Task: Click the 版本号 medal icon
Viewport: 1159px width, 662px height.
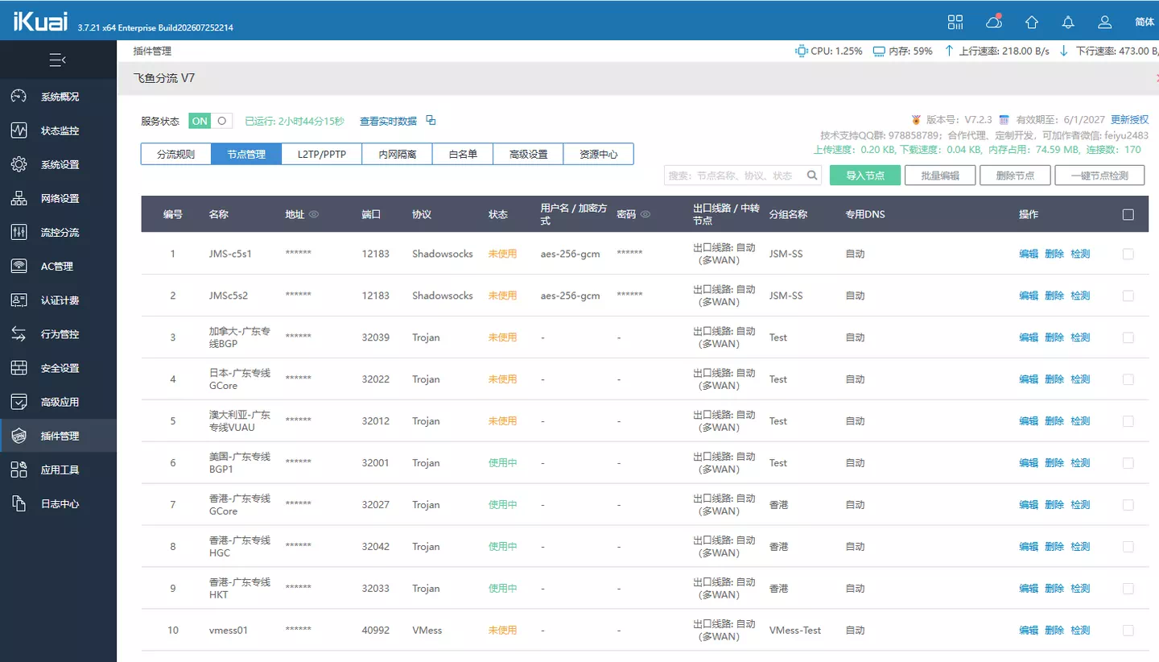Action: click(x=916, y=119)
